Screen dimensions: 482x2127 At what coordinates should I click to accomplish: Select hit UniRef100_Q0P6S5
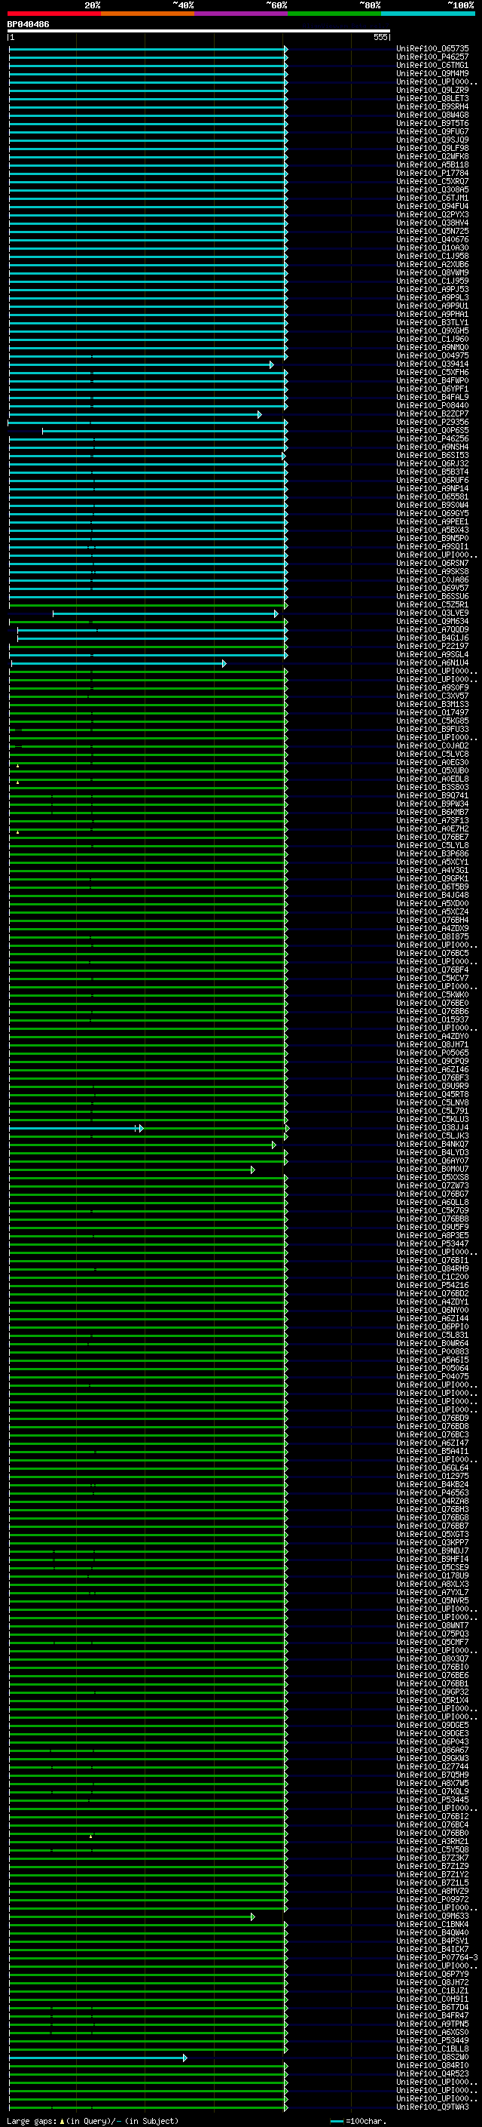(x=432, y=430)
